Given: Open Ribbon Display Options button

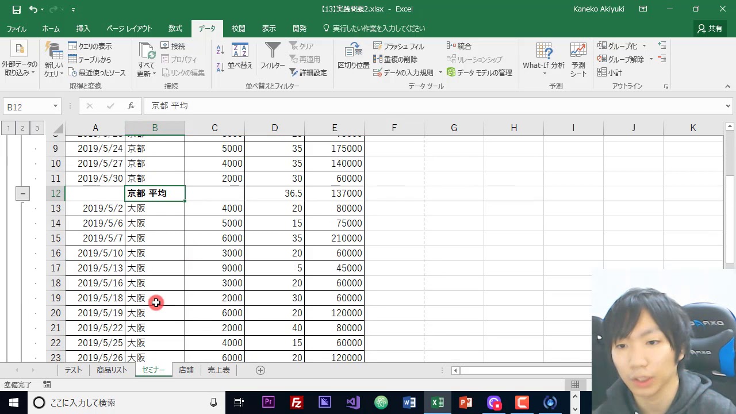Looking at the screenshot, I should [643, 9].
